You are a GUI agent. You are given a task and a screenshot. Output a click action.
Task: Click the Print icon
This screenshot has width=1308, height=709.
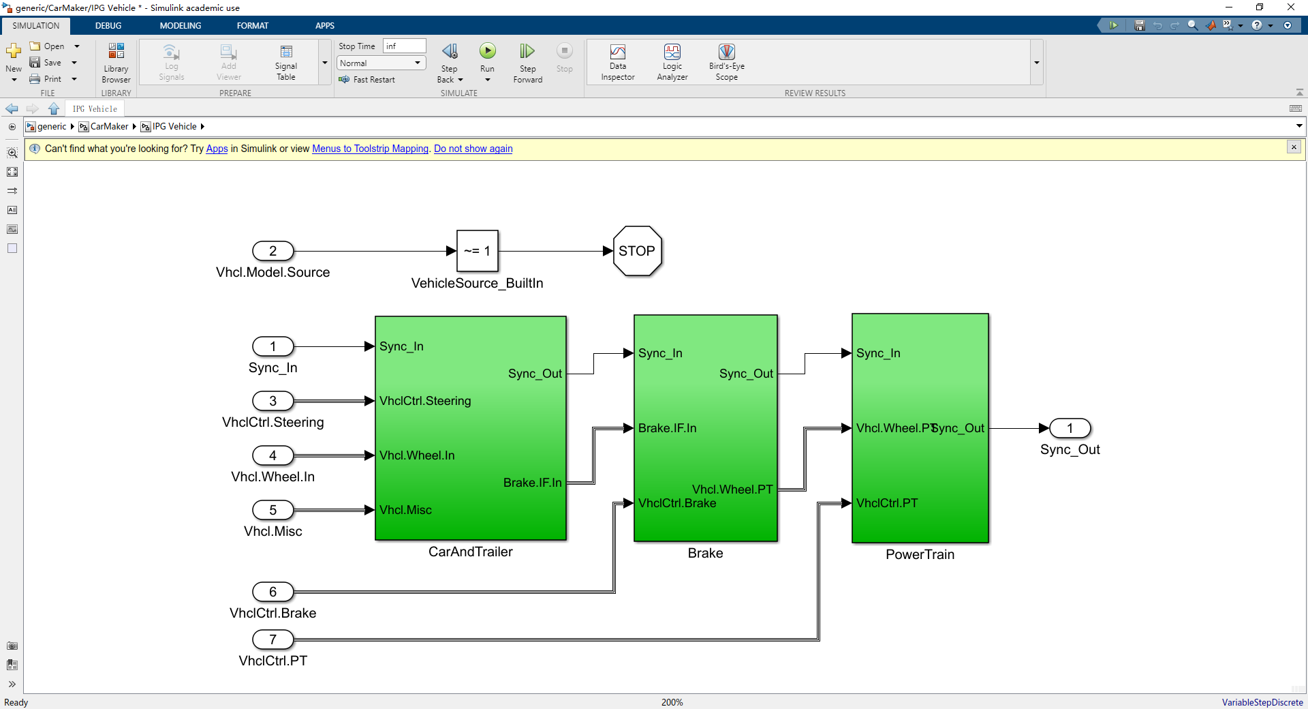pos(35,79)
